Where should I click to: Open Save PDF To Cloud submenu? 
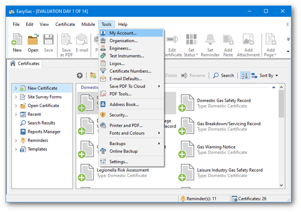(131, 87)
